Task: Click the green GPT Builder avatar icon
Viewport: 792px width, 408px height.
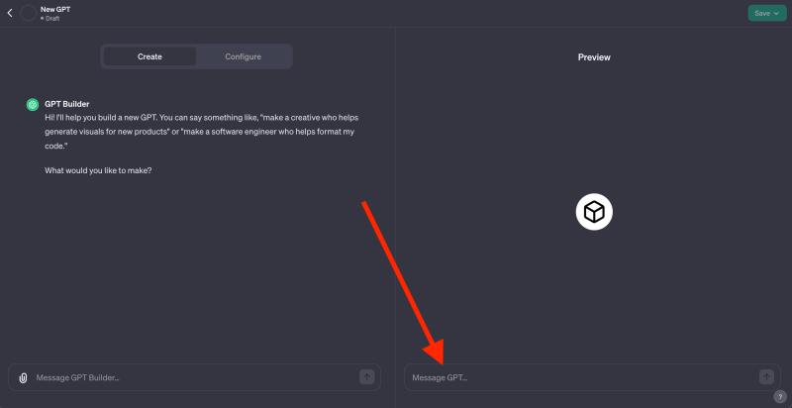Action: point(33,105)
